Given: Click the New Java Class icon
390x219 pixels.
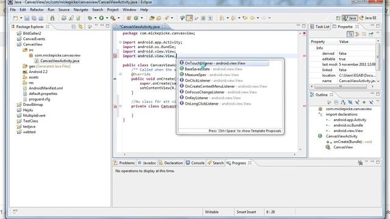Looking at the screenshot, I should click(x=136, y=18).
